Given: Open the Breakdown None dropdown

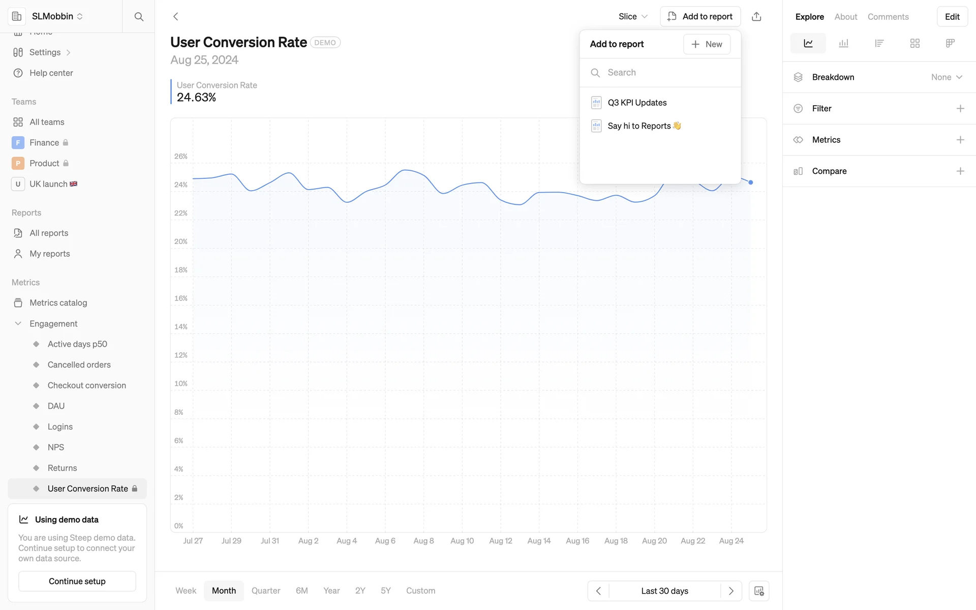Looking at the screenshot, I should (x=946, y=77).
